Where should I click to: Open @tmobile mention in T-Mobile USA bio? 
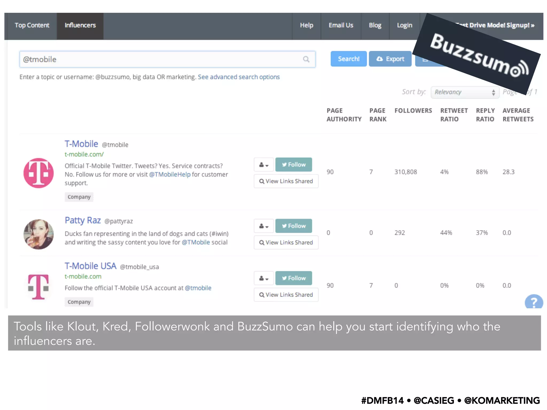click(x=198, y=288)
